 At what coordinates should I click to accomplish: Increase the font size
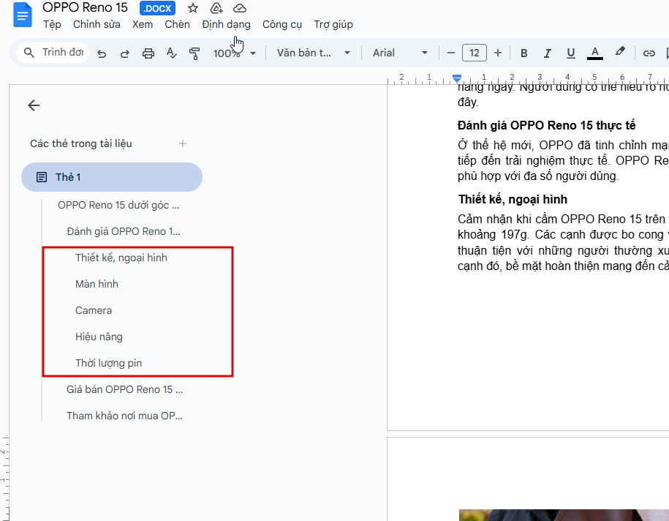click(x=497, y=53)
